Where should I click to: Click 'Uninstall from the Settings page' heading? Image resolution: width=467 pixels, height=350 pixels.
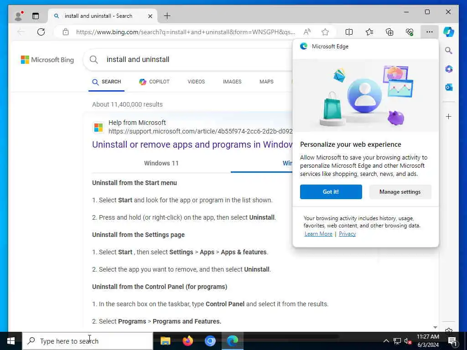[x=138, y=235]
